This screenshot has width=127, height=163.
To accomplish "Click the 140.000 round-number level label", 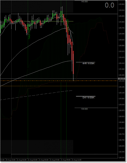I will [x=84, y=2].
